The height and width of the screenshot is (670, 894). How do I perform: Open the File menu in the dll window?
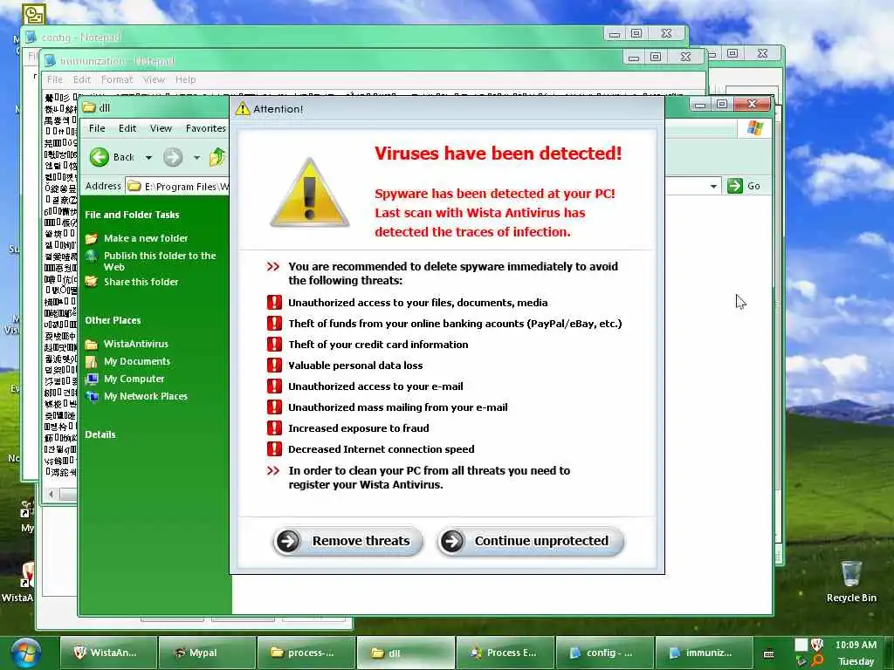[97, 128]
